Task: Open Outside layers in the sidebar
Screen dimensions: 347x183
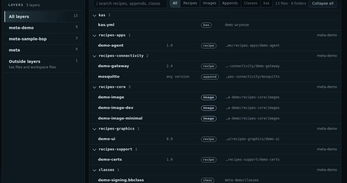Action: (x=44, y=64)
